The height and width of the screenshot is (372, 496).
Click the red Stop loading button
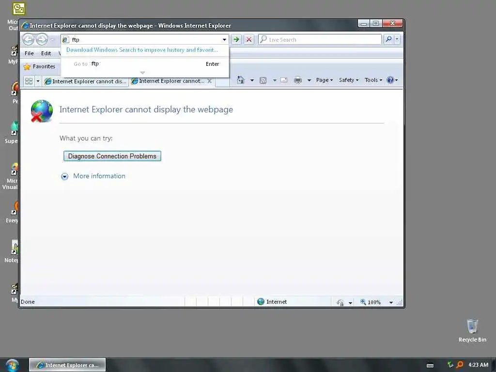pos(249,40)
